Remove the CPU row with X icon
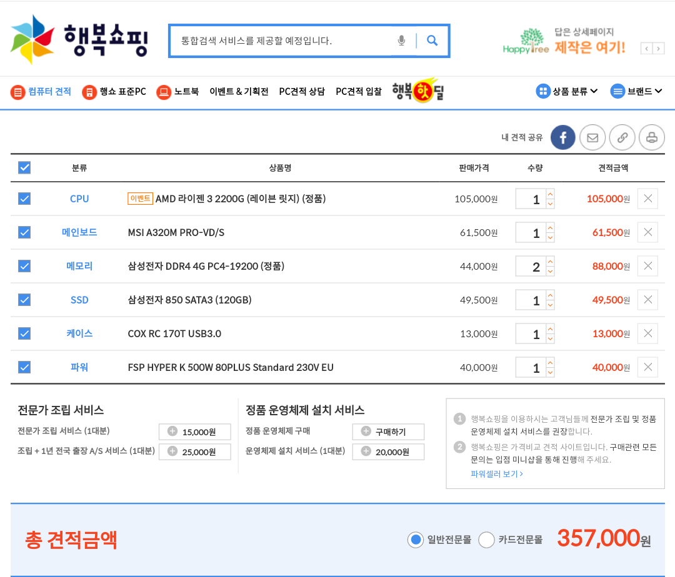This screenshot has height=577, width=675. (x=647, y=199)
